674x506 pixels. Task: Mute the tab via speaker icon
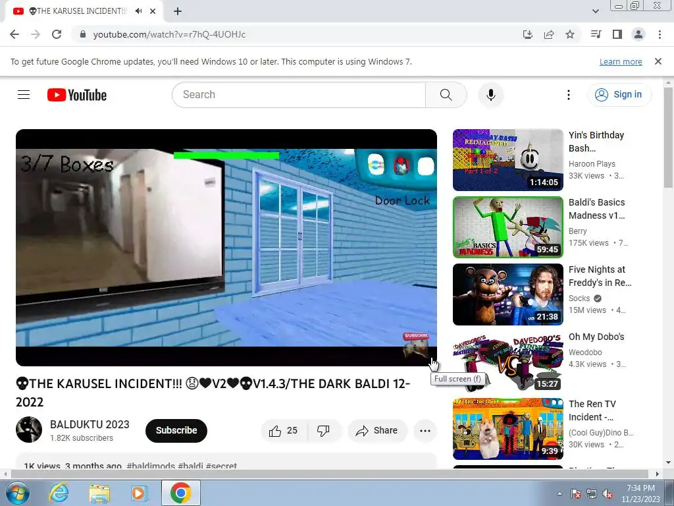coord(138,11)
